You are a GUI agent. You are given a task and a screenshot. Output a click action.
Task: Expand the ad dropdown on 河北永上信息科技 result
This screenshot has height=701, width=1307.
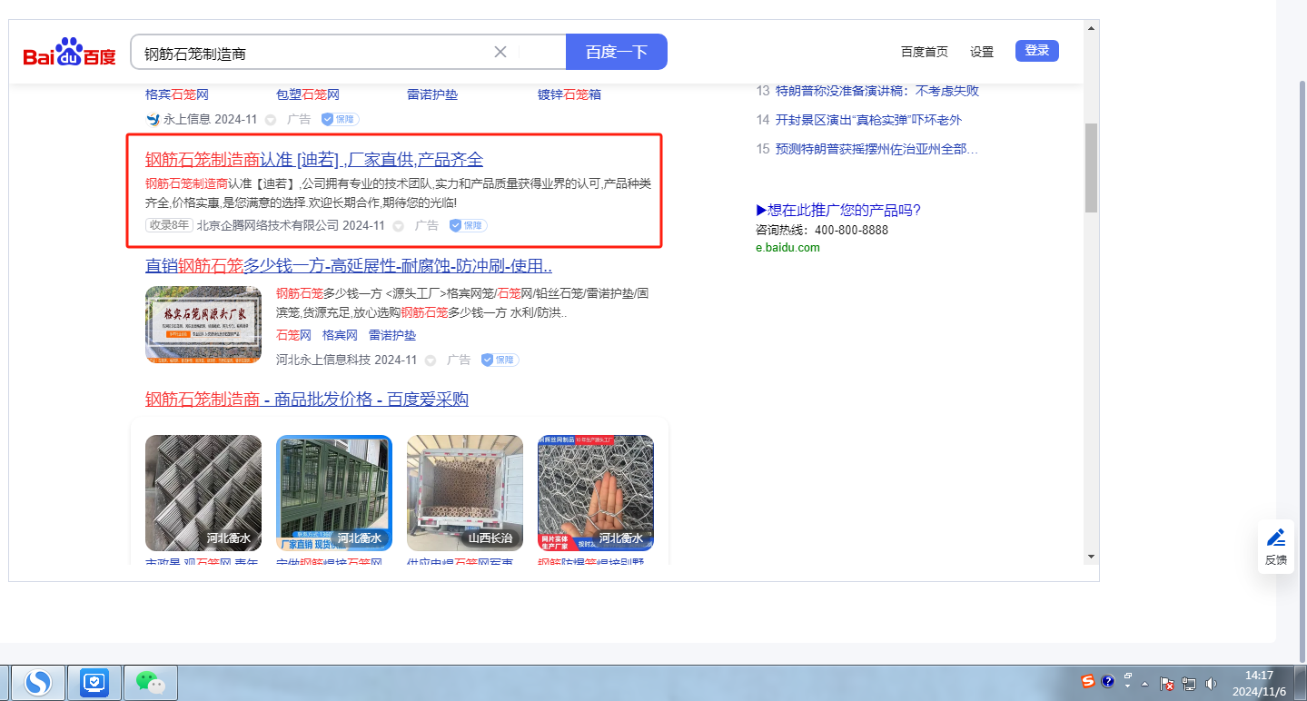[x=431, y=360]
